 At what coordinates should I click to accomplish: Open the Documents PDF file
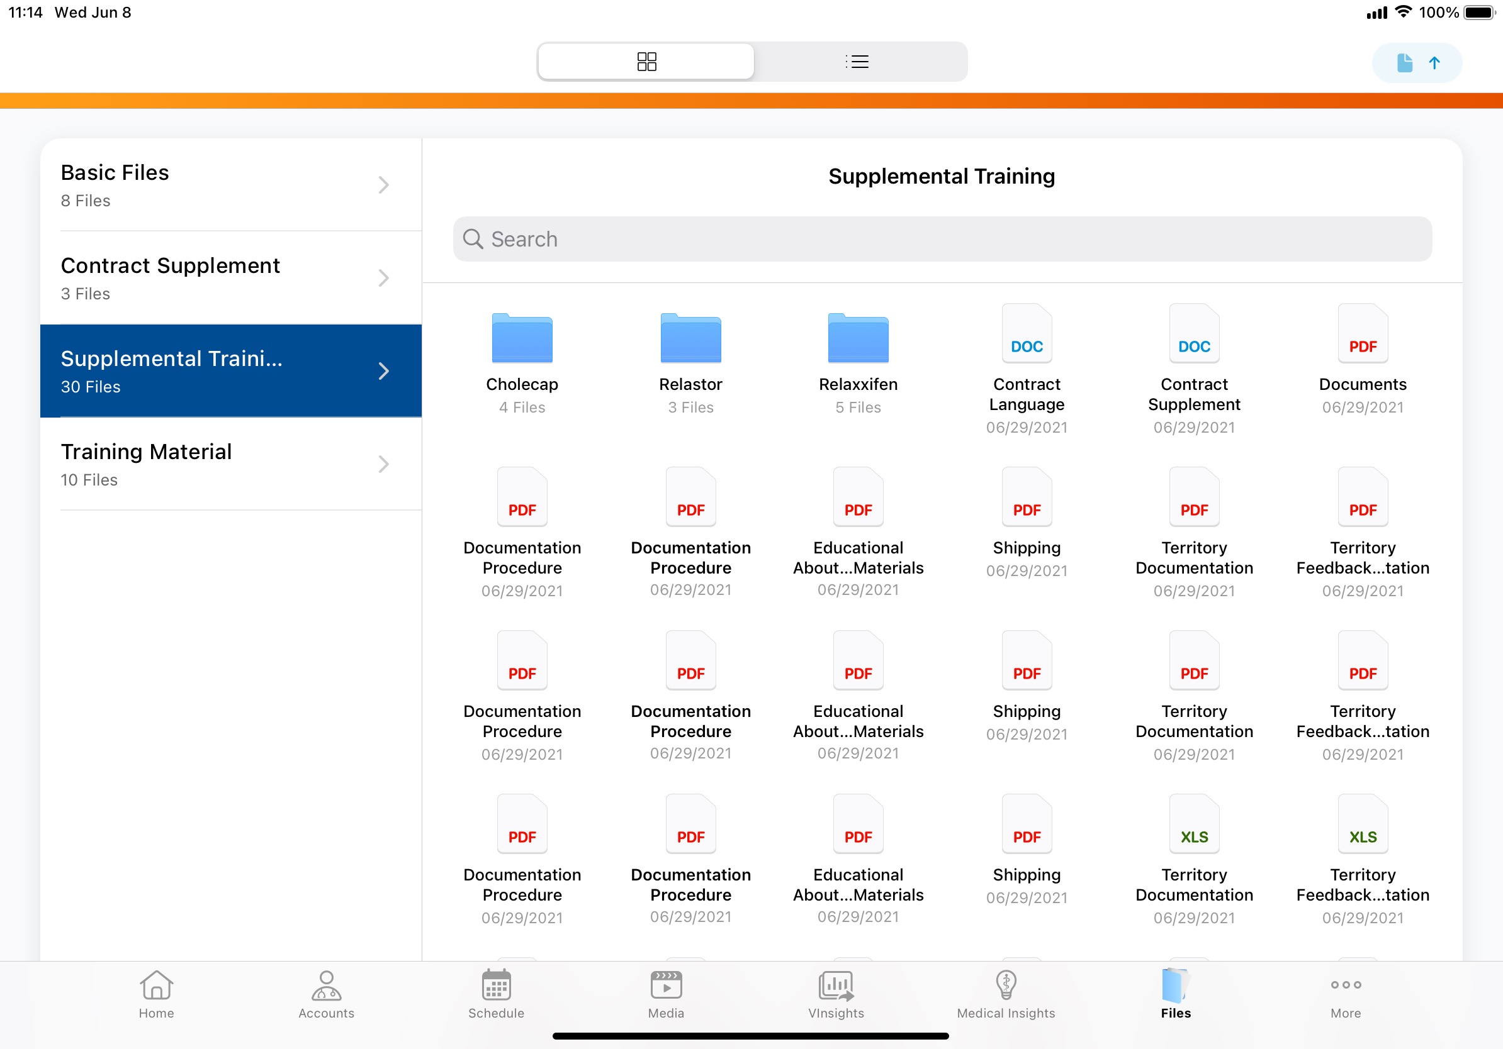[1362, 335]
